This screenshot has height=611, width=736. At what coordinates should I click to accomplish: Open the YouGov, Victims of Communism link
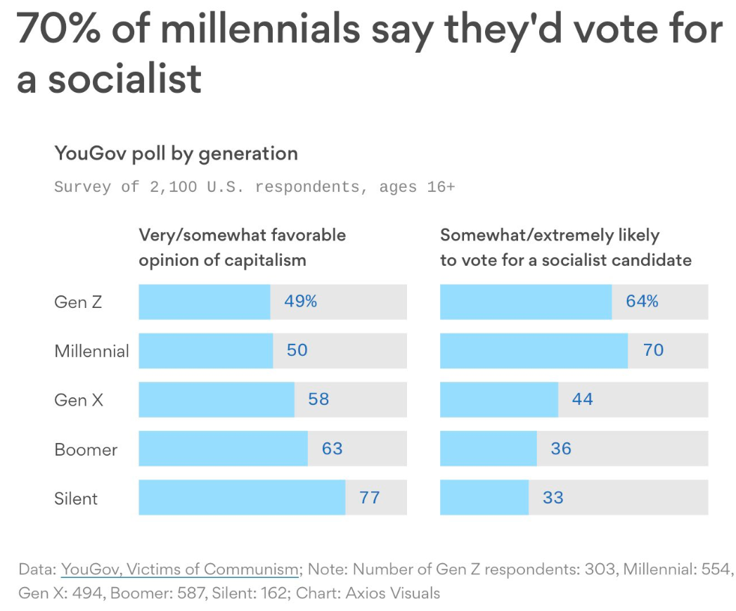point(181,569)
